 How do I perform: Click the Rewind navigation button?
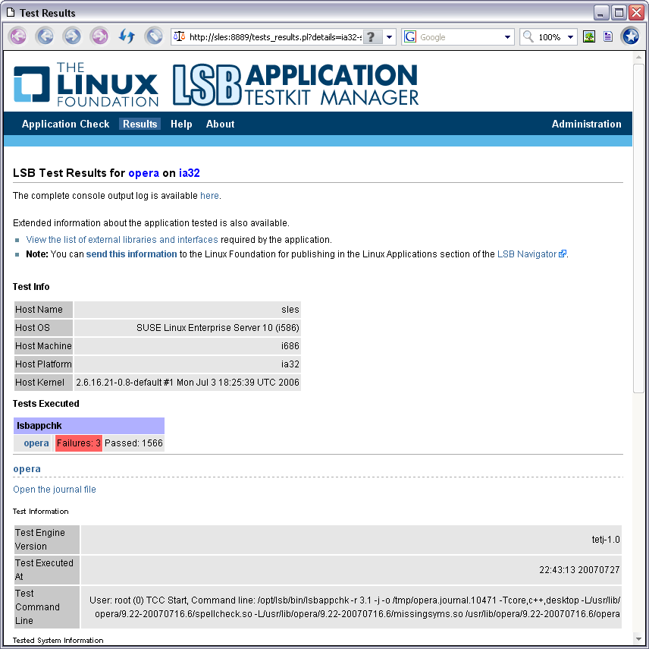(17, 36)
